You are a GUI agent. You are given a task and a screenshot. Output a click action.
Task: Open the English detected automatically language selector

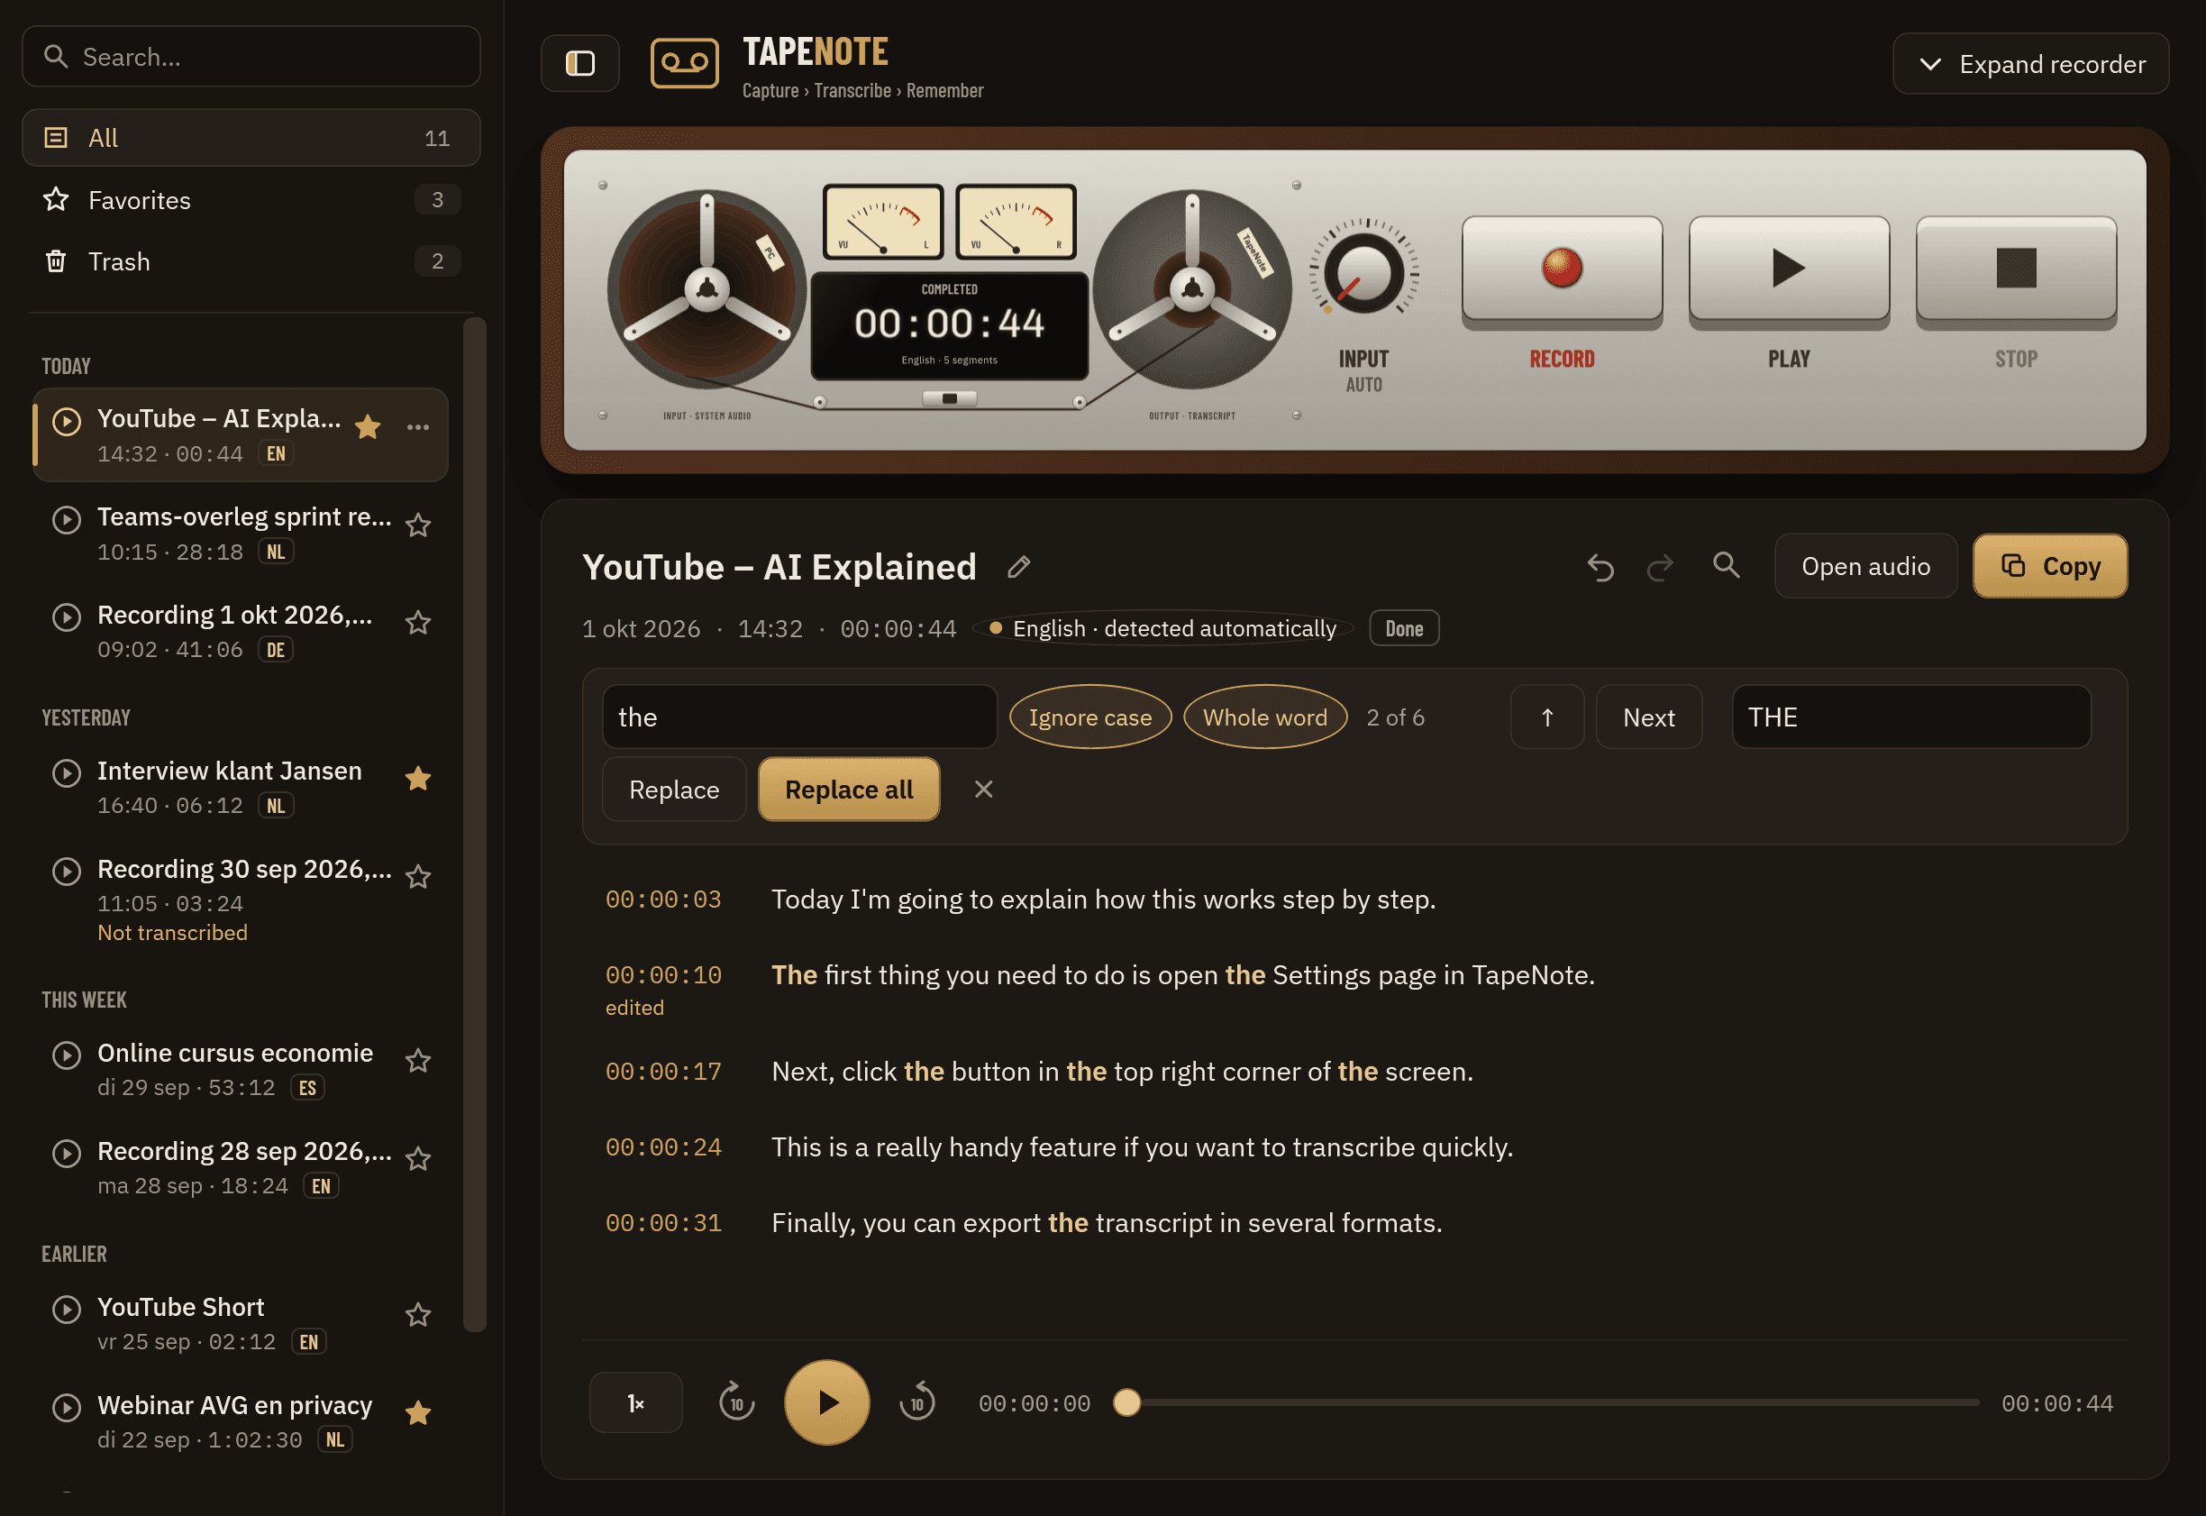pos(1162,629)
